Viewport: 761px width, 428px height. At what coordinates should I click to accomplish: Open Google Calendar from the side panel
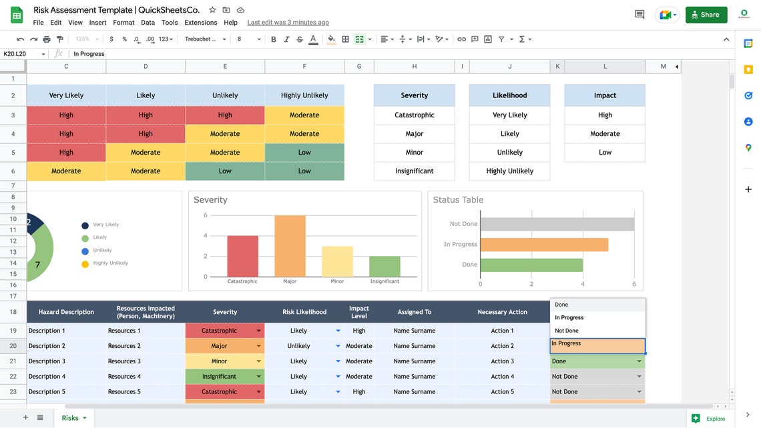(748, 44)
